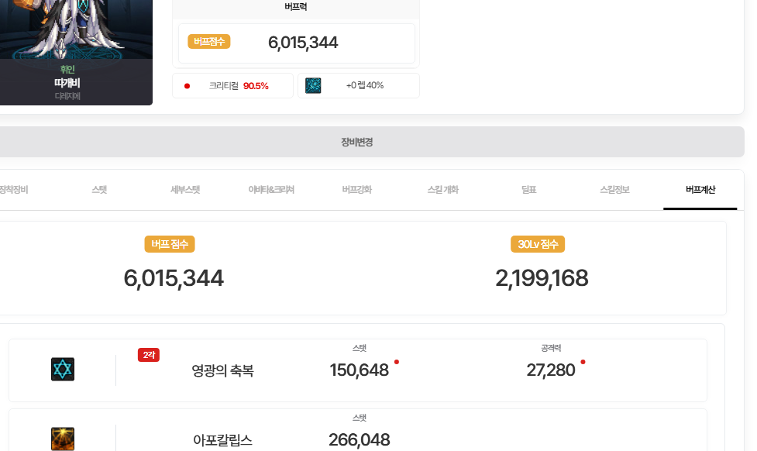Click red dot beside 27,280 attack value
The height and width of the screenshot is (451, 757).
pyautogui.click(x=583, y=362)
